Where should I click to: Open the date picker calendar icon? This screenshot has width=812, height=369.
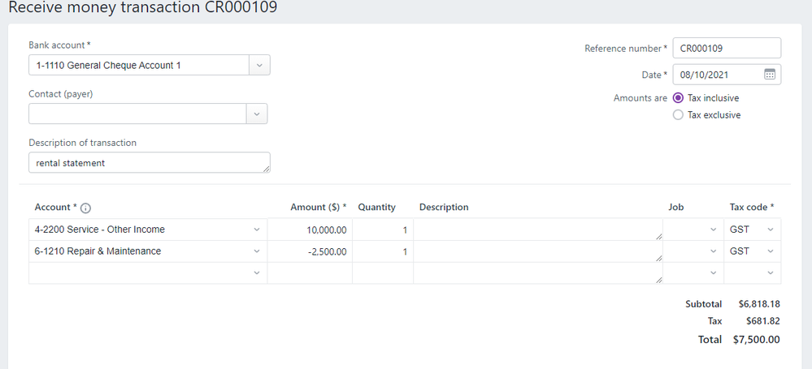tap(770, 75)
